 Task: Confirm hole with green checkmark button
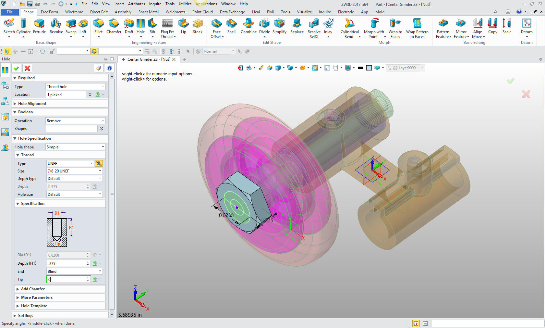click(x=16, y=68)
